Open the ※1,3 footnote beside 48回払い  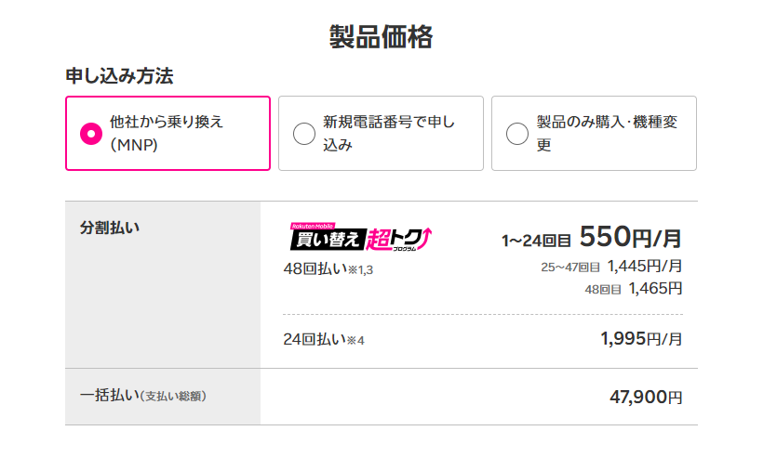[359, 270]
